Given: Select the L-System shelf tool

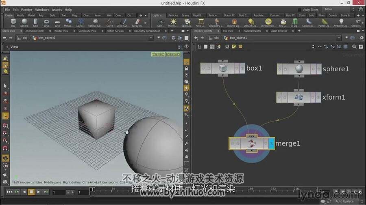Looking at the screenshot, I should click(x=81, y=23).
